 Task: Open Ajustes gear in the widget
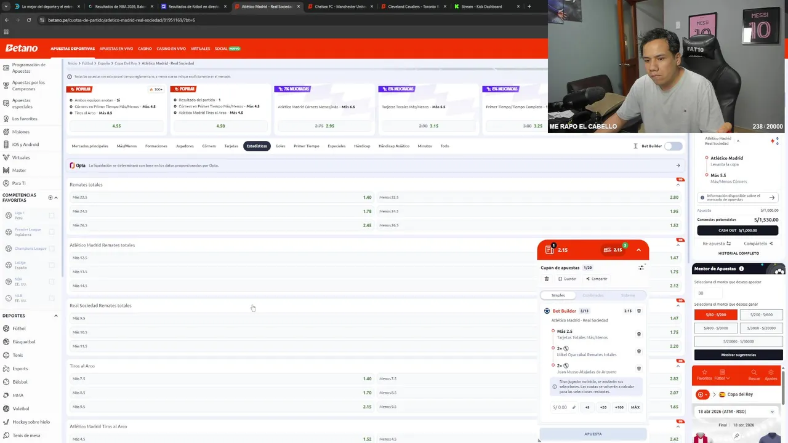(771, 373)
